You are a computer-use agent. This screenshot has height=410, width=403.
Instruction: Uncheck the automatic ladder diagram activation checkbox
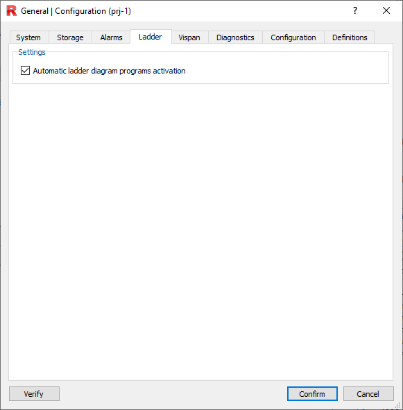[25, 71]
